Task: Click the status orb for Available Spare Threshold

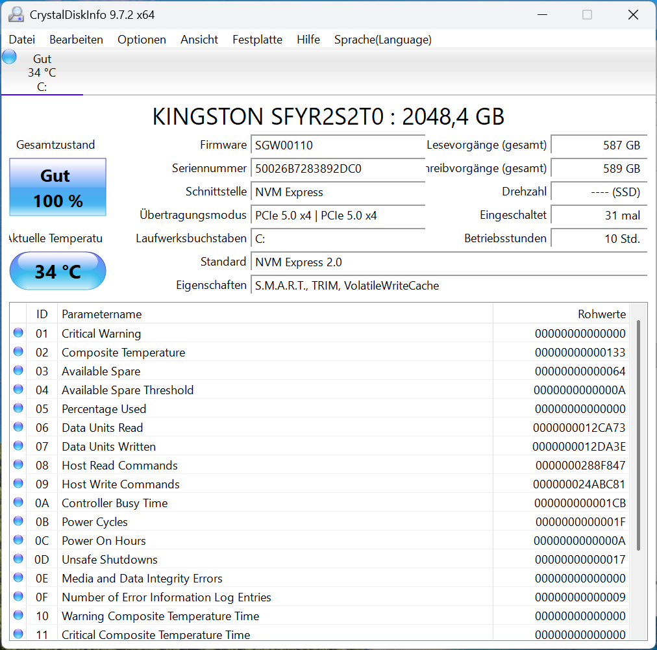Action: pos(18,390)
